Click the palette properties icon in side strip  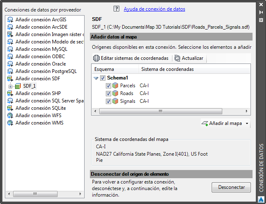(x=261, y=20)
